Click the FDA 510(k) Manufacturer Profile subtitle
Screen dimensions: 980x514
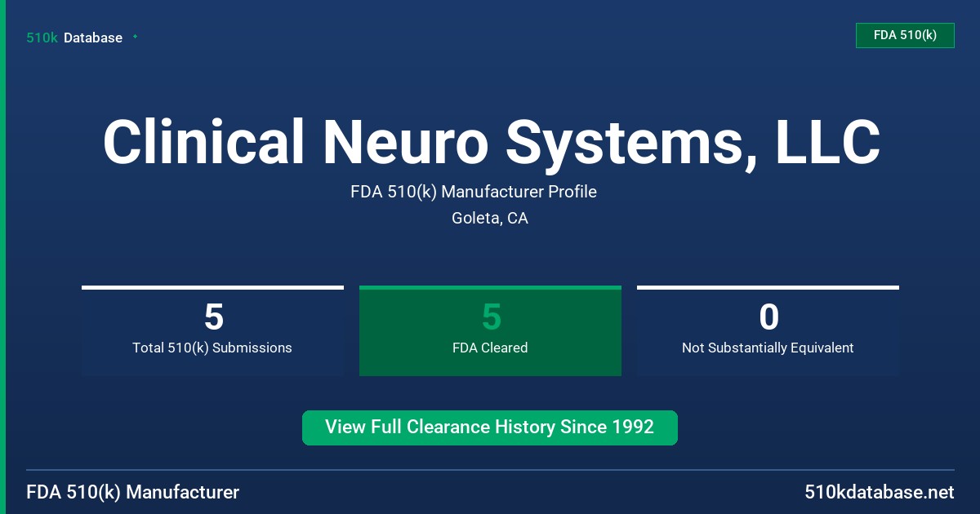pyautogui.click(x=474, y=192)
